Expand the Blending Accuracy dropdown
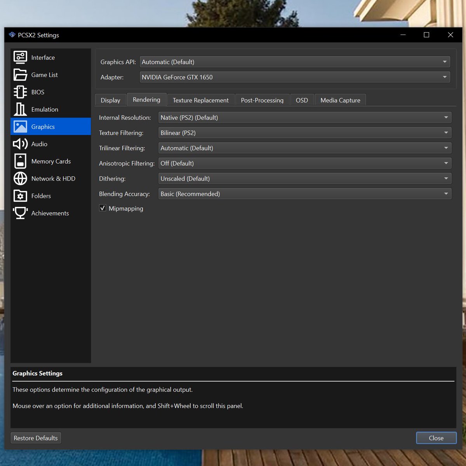Screen dimensions: 466x466 coord(305,194)
